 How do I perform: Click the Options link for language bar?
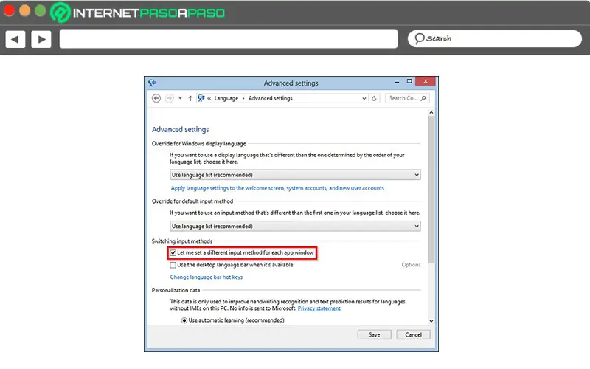[411, 265]
